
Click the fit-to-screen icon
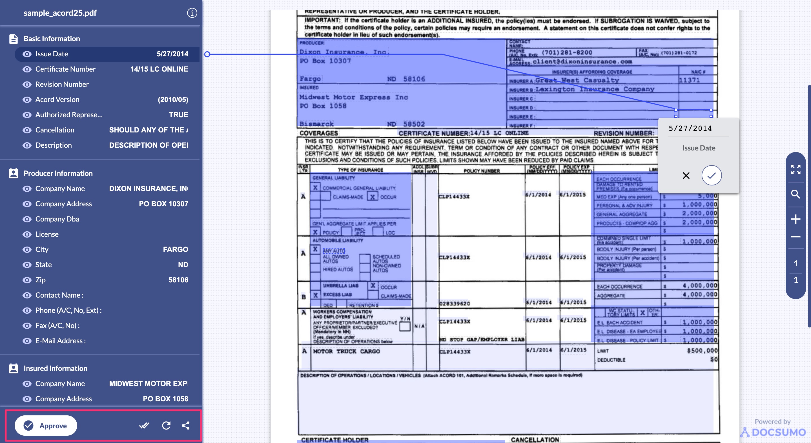[796, 169]
